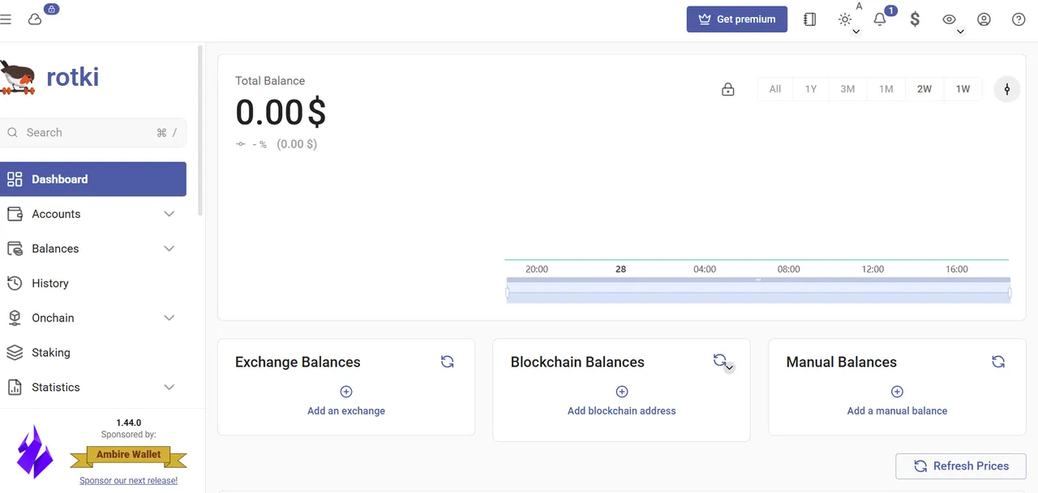
Task: Click the cloud sync status icon
Action: pos(35,19)
